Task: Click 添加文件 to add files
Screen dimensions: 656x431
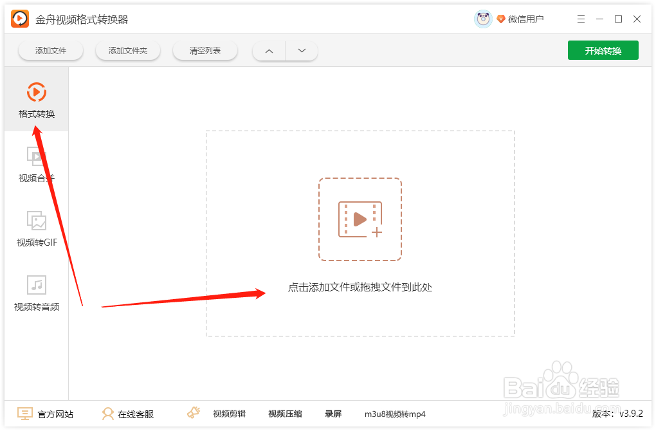Action: point(50,50)
